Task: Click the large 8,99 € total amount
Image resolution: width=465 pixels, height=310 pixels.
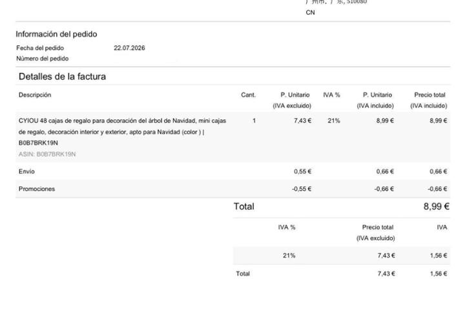Action: (x=436, y=207)
